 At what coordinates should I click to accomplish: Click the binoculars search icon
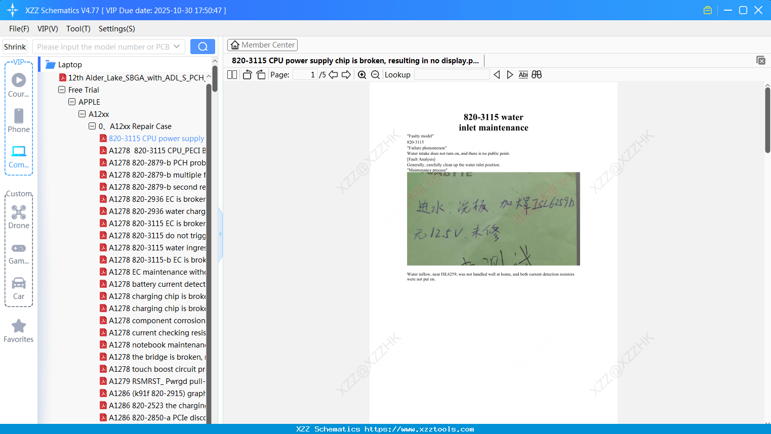[x=537, y=75]
